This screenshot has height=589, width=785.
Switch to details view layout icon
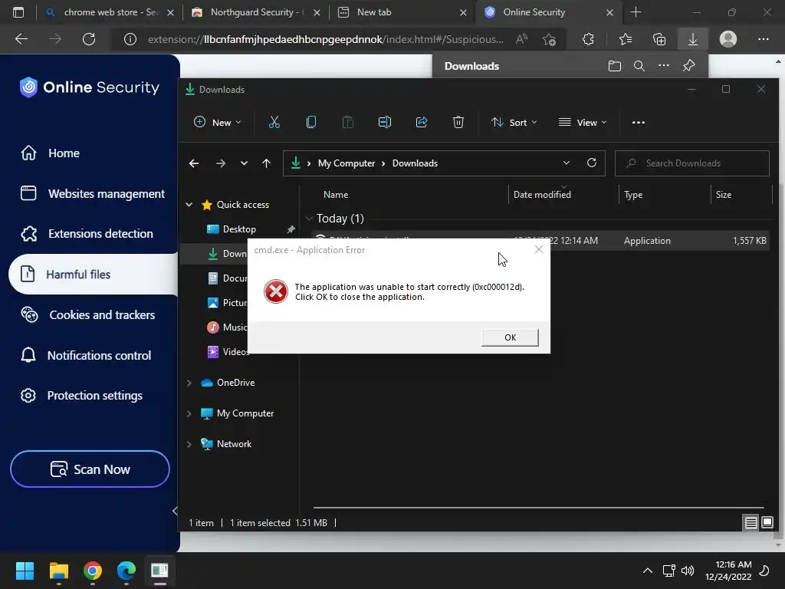(x=751, y=523)
